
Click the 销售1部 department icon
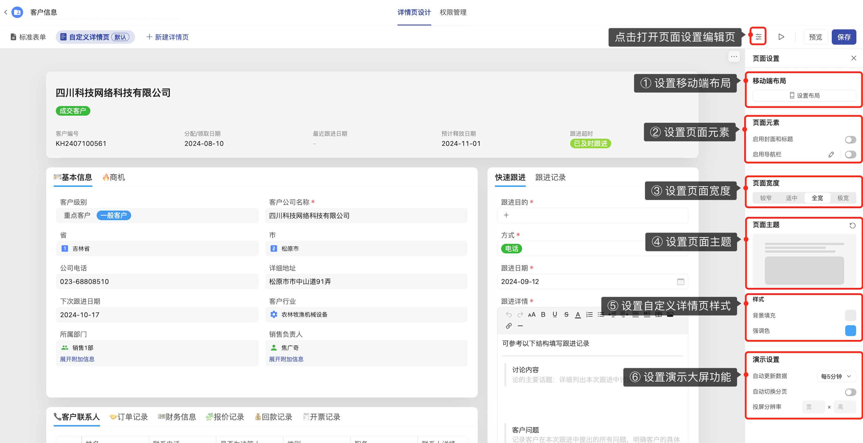point(65,348)
